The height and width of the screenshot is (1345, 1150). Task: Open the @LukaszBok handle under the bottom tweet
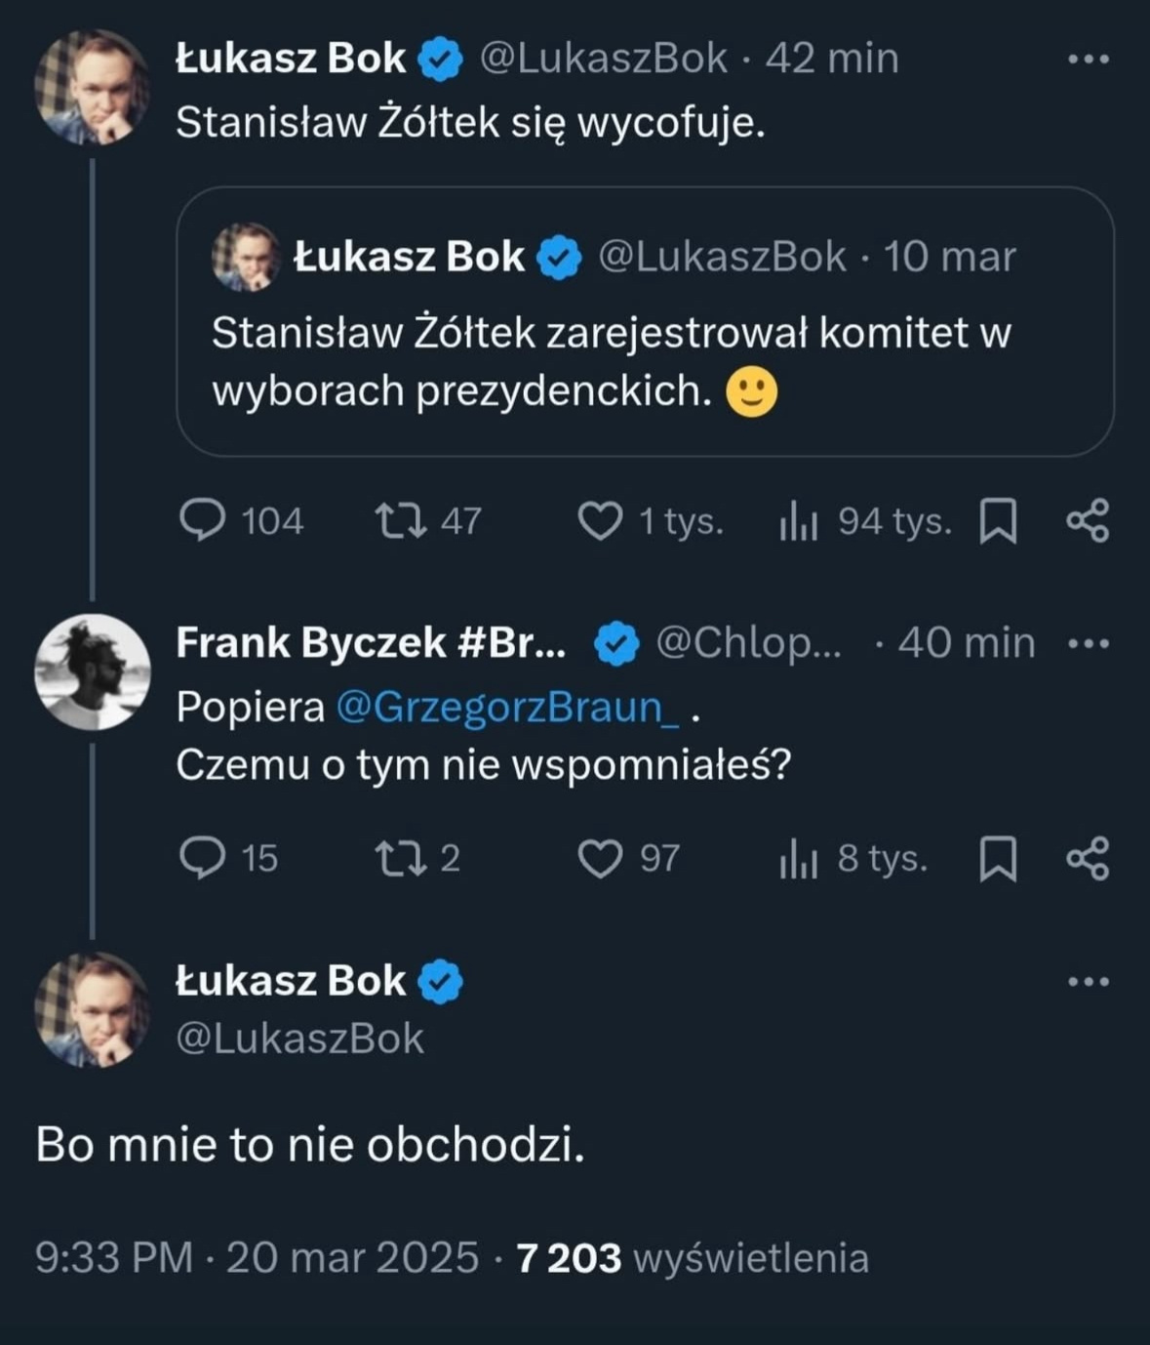(x=299, y=1039)
